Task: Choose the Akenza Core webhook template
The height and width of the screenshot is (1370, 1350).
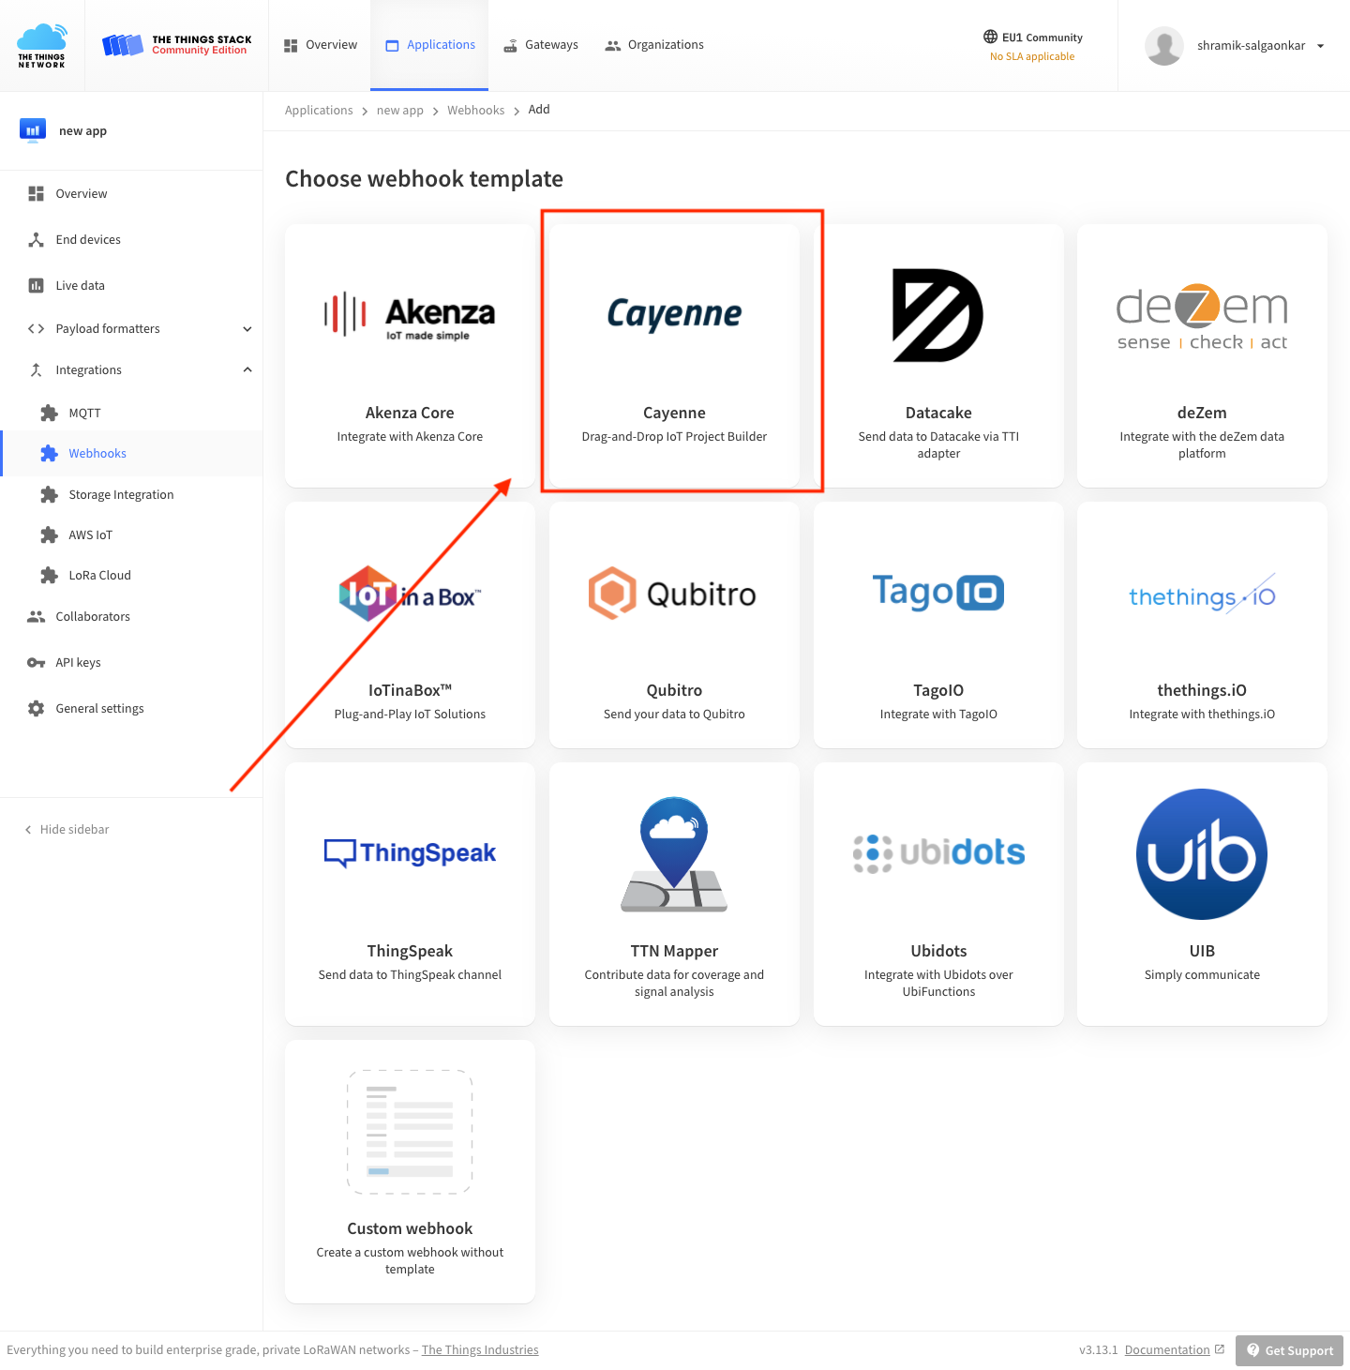Action: click(410, 355)
